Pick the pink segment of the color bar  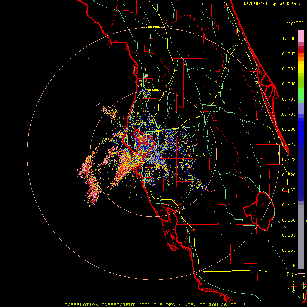tap(301, 36)
